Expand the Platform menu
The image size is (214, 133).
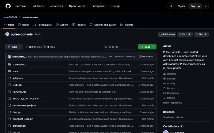21,6
